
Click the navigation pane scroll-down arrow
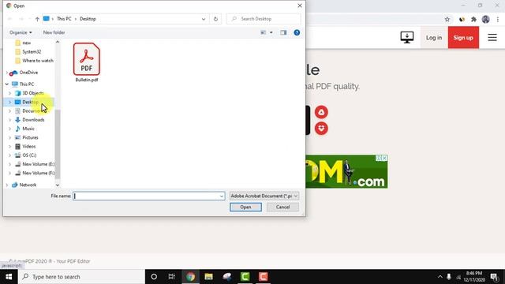click(58, 185)
